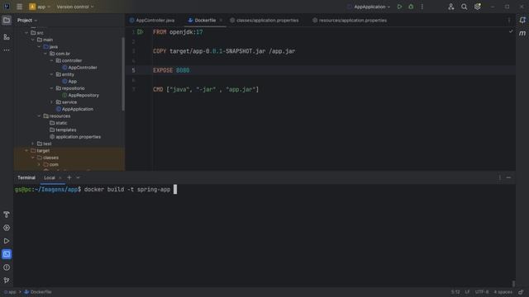The height and width of the screenshot is (297, 529).
Task: Collapse the target folder
Action: point(26,150)
